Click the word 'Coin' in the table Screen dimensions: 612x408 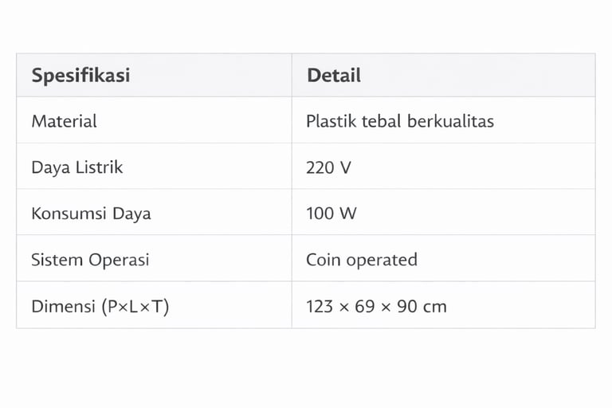point(323,260)
